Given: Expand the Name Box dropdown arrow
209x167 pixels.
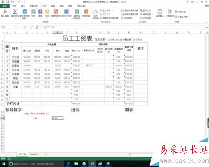Looking at the screenshot, I should (16, 27).
